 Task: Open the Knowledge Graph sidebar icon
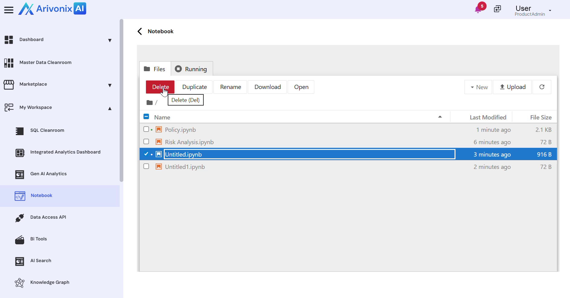[x=20, y=283]
